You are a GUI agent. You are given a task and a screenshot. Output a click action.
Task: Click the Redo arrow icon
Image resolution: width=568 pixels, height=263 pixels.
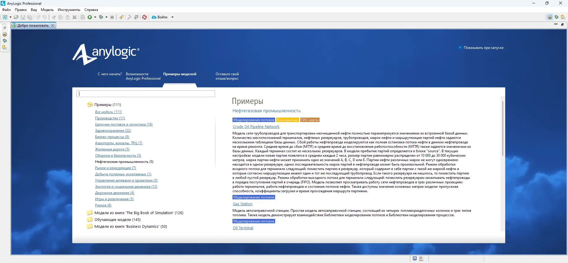[45, 17]
